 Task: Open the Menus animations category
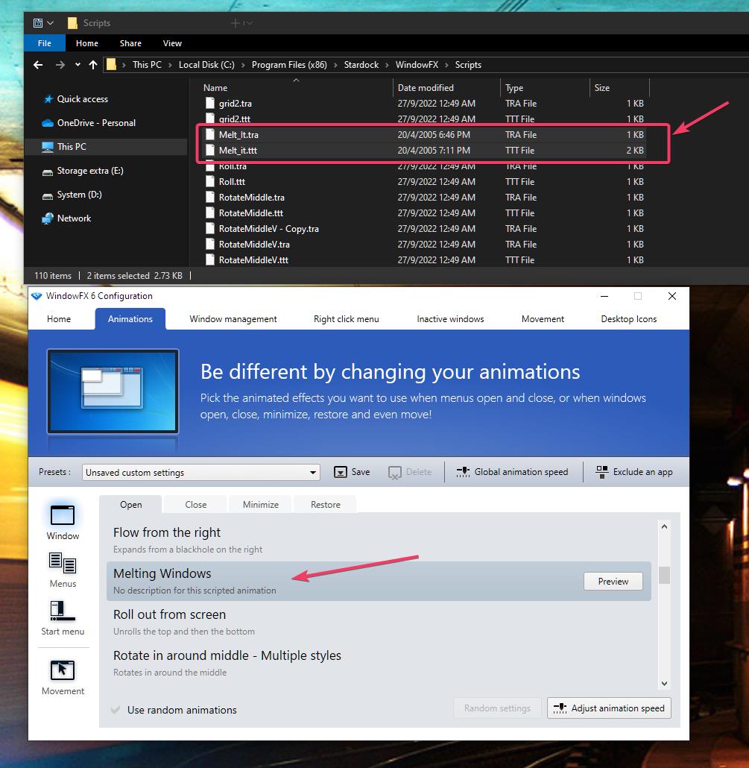[x=63, y=563]
